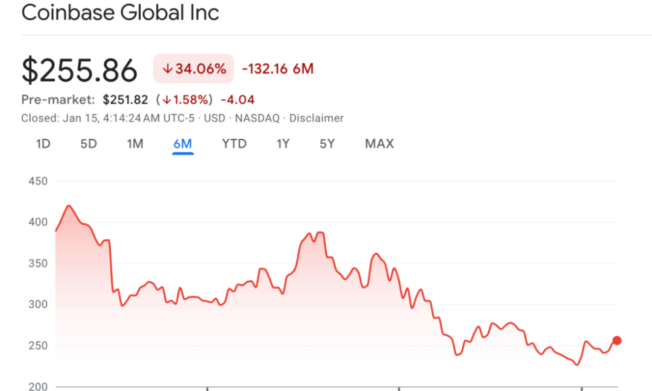Viewport: 652px width, 391px height.
Task: Click the red down arrow beside 34.06%
Action: coord(168,68)
